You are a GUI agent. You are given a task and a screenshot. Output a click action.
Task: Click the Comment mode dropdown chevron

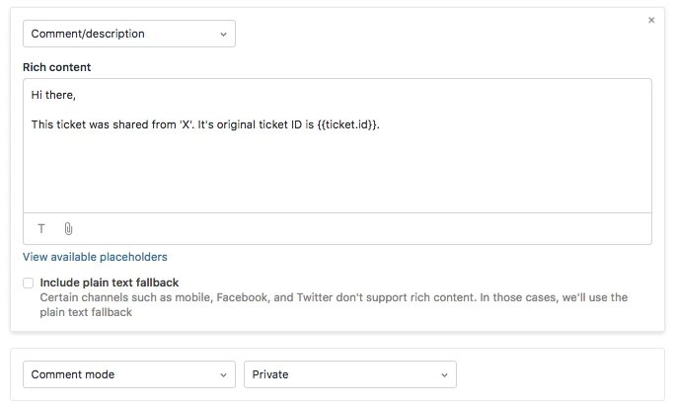[223, 375]
